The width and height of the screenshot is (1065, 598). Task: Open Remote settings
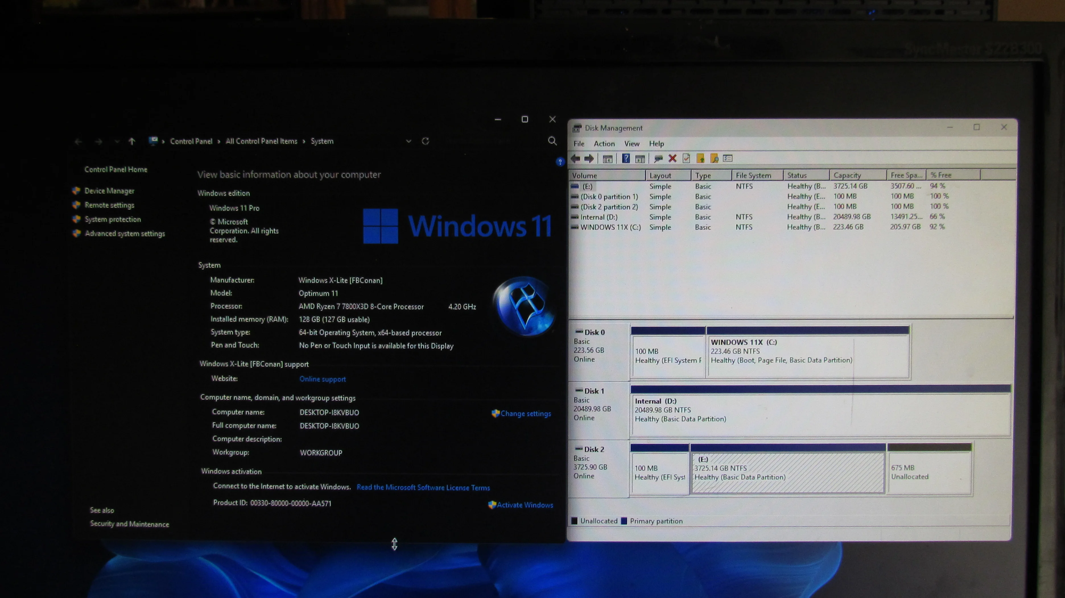[x=110, y=205]
